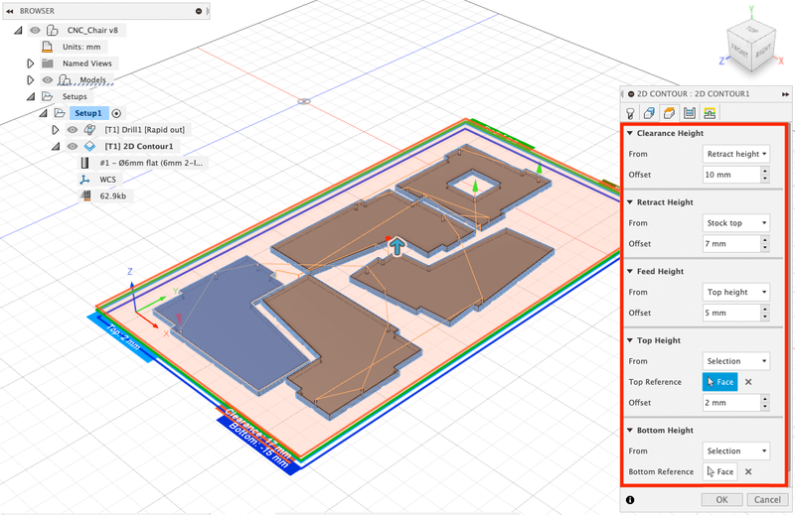Collapse the Browser panel with double arrows
Image resolution: width=795 pixels, height=515 pixels.
[10, 11]
